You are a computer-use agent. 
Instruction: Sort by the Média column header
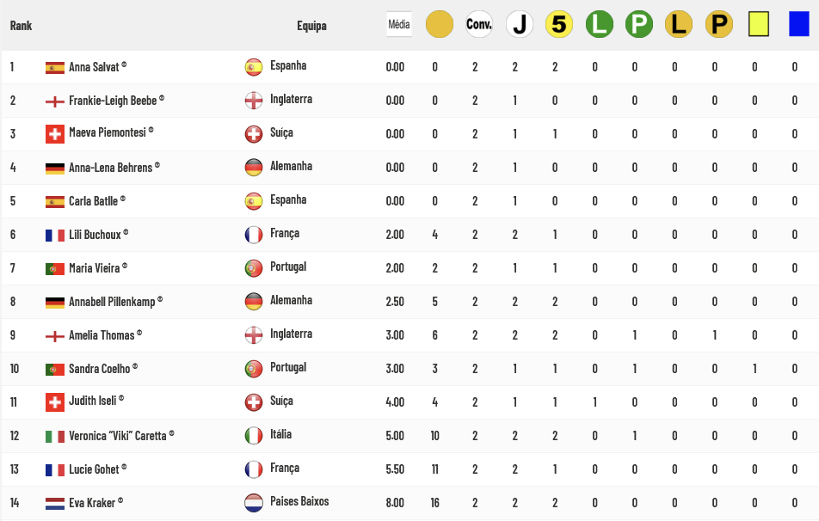pos(399,24)
